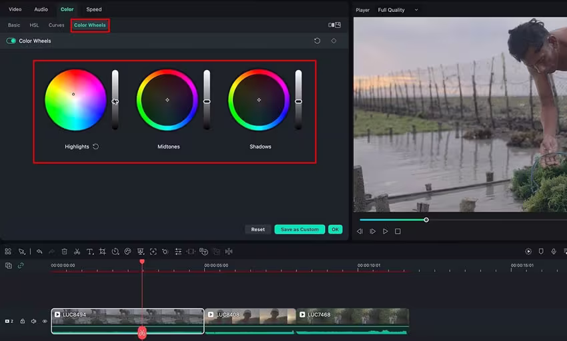Open the HSL sub-tab
The width and height of the screenshot is (567, 341).
point(34,25)
